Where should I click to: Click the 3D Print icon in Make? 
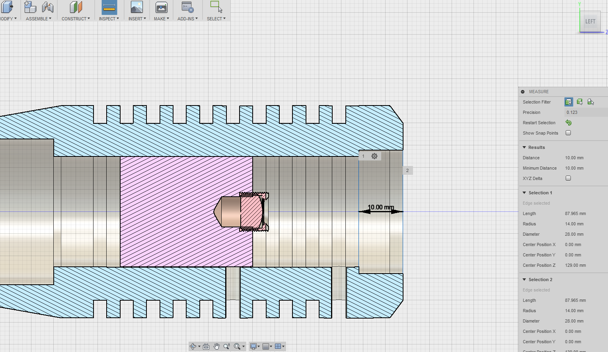(x=161, y=8)
